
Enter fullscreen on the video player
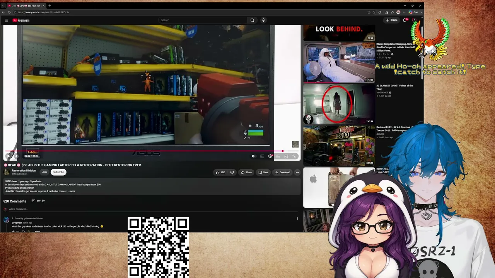click(x=294, y=156)
